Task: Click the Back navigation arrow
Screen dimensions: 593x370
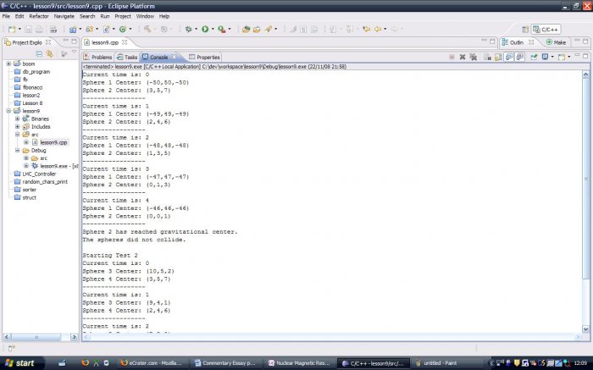Action: pyautogui.click(x=378, y=29)
